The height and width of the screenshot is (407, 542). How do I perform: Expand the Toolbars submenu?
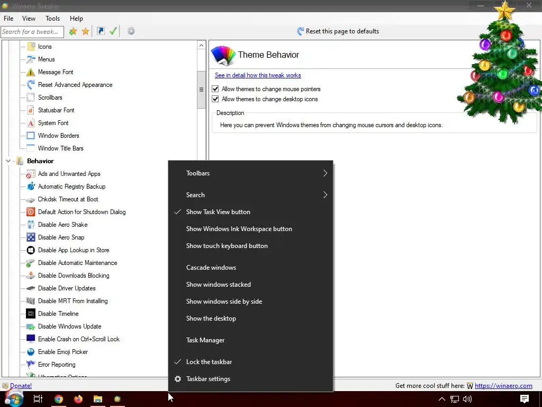point(250,173)
